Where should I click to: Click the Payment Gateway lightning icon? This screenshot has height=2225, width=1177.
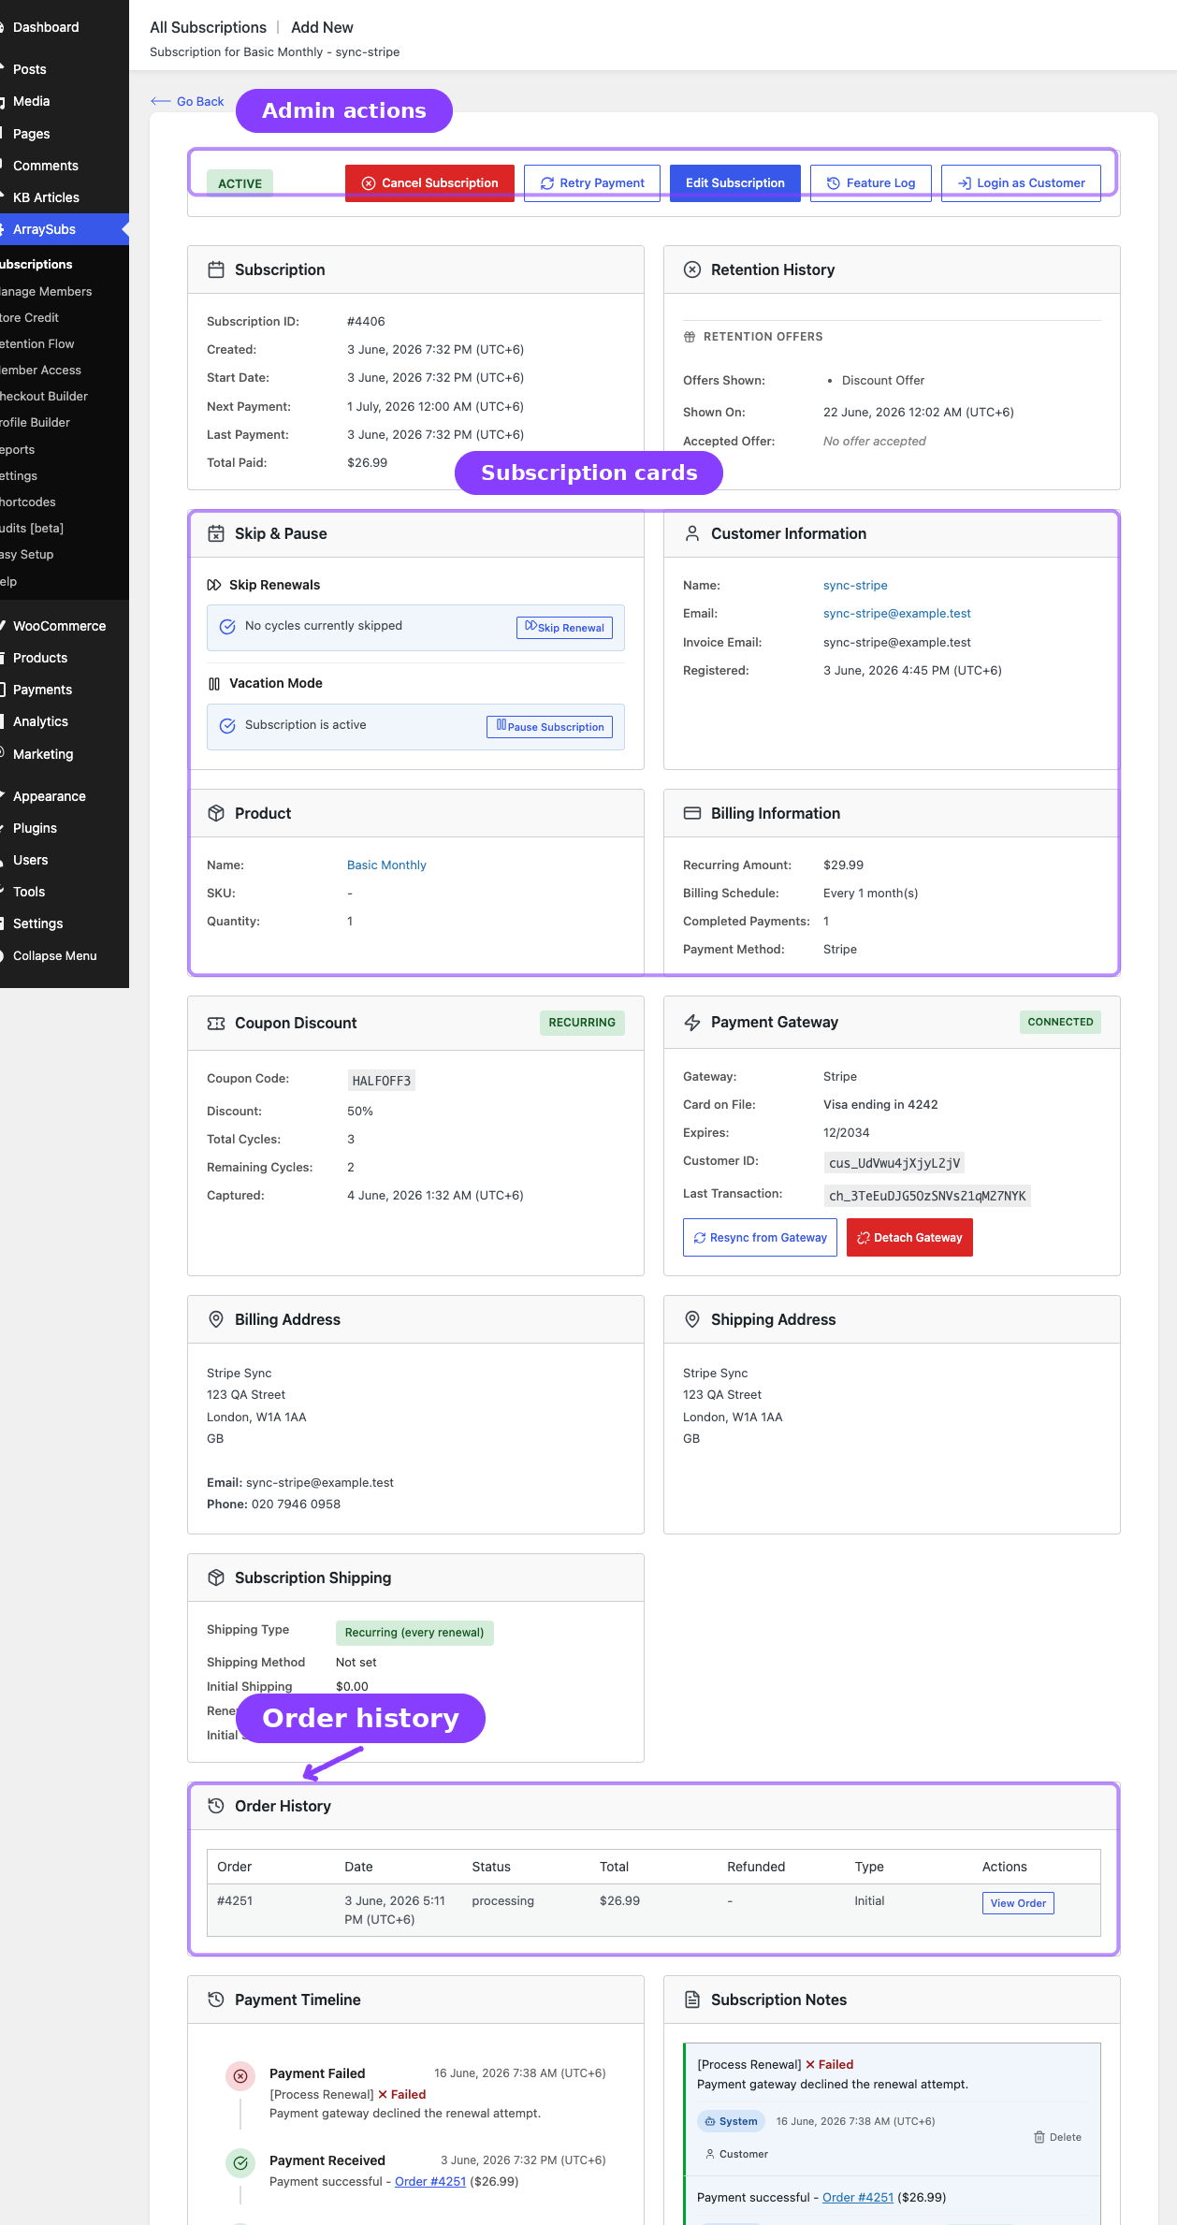tap(692, 1023)
